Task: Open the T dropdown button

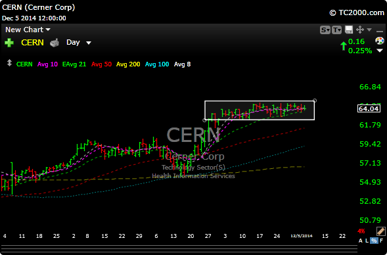Action: point(336,30)
